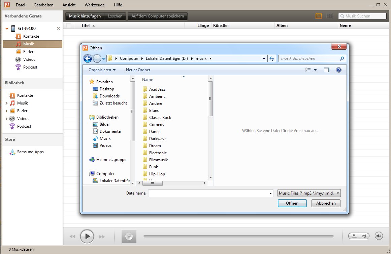The height and width of the screenshot is (254, 391).
Task: Click the refresh icon beside the address bar
Action: point(272,58)
